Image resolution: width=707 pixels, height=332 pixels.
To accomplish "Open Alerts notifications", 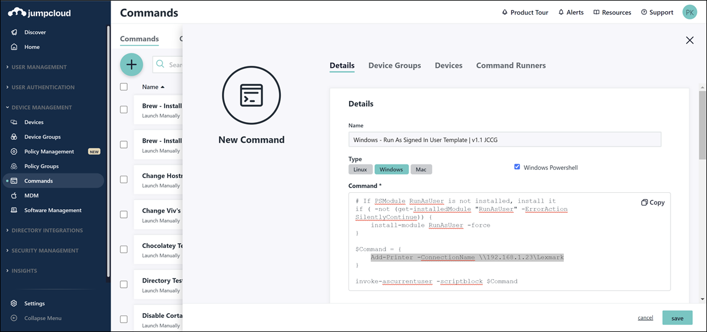I will point(571,12).
